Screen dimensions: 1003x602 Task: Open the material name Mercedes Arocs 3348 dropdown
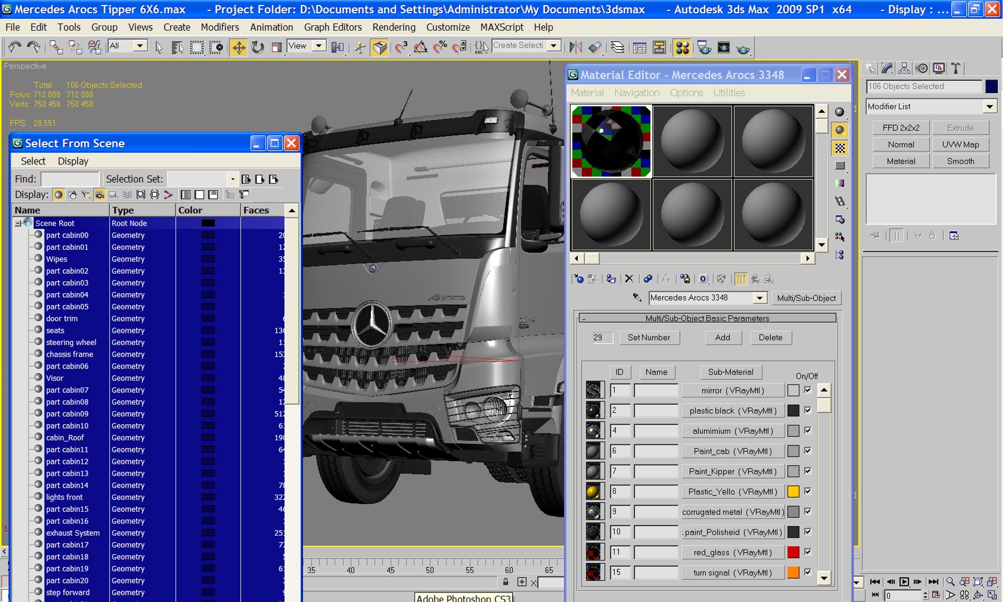(x=759, y=298)
